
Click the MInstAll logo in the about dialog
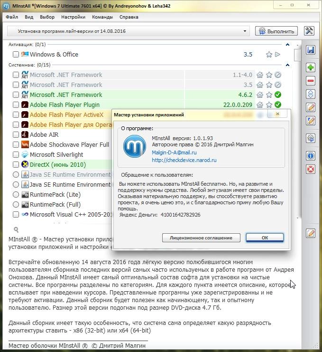click(x=135, y=146)
